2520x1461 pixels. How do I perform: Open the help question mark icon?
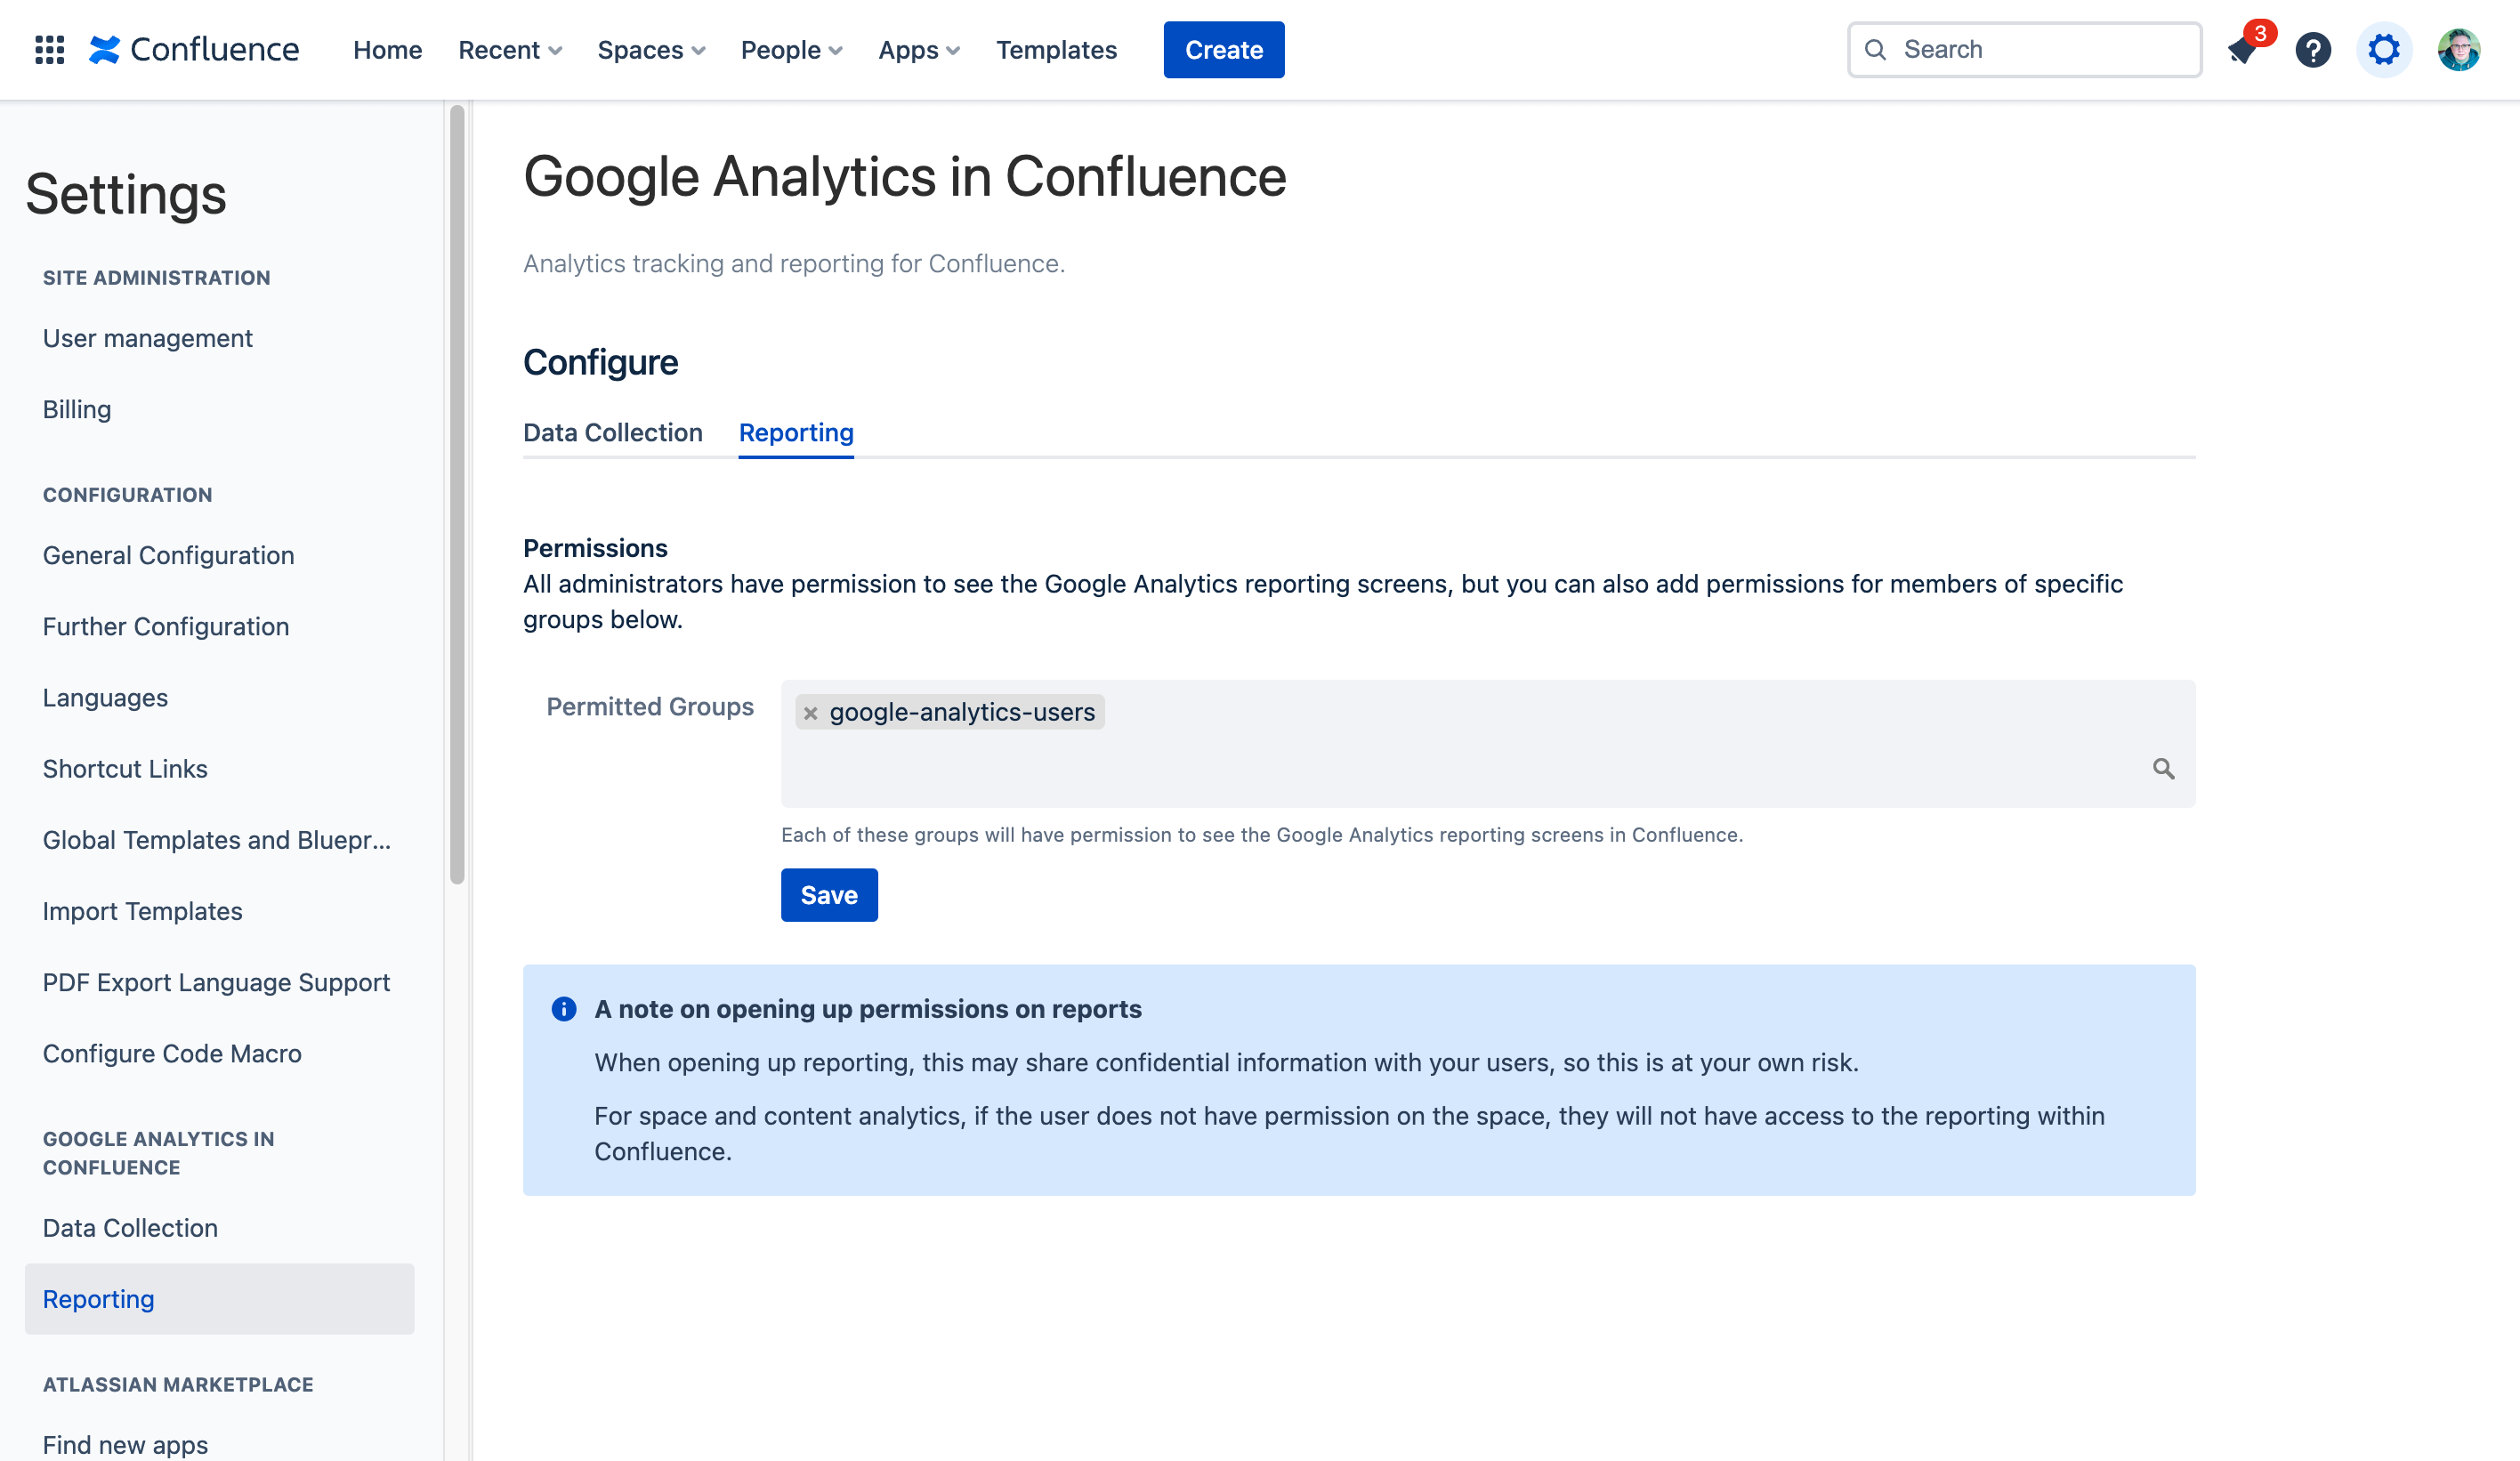tap(2312, 50)
